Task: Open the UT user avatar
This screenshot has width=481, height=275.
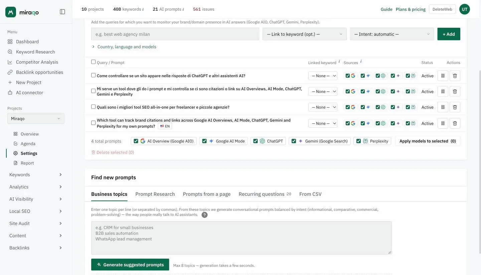Action: tap(465, 9)
